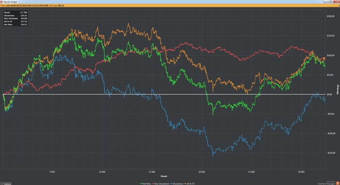Click the Hands count 27 796 value
The width and height of the screenshot is (340, 185).
(24, 13)
